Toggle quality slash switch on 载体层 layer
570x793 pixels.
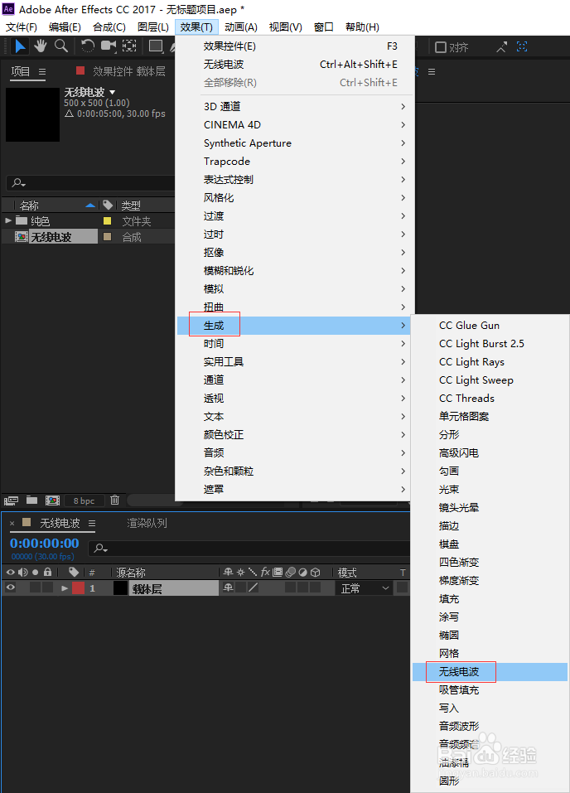click(x=253, y=587)
